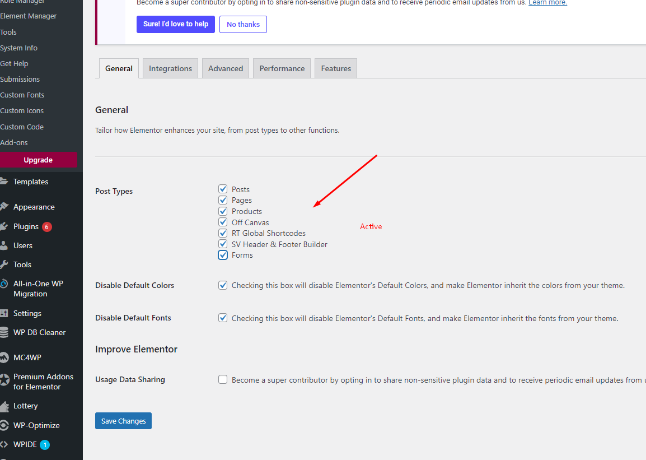
Task: Click the Plugins icon in sidebar
Action: (4, 226)
